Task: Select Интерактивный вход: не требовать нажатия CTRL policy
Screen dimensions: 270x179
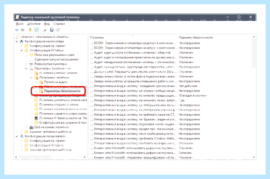Action: click(x=135, y=114)
